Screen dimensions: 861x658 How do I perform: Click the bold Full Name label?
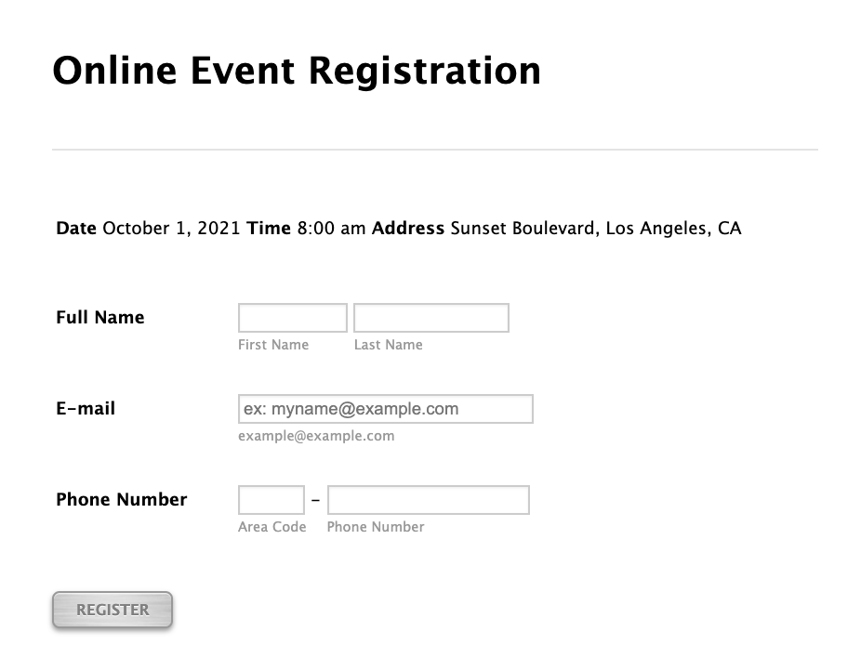pos(100,318)
